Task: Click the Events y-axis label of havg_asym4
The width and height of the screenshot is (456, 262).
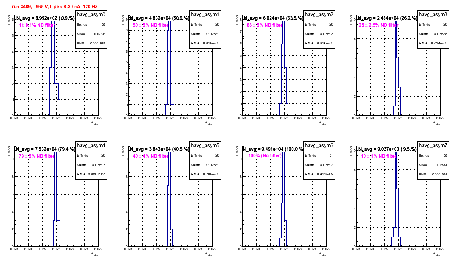Action: point(8,151)
